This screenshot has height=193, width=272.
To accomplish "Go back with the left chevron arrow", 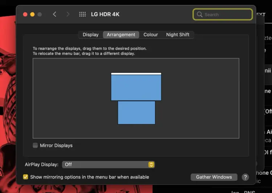I will (54, 14).
